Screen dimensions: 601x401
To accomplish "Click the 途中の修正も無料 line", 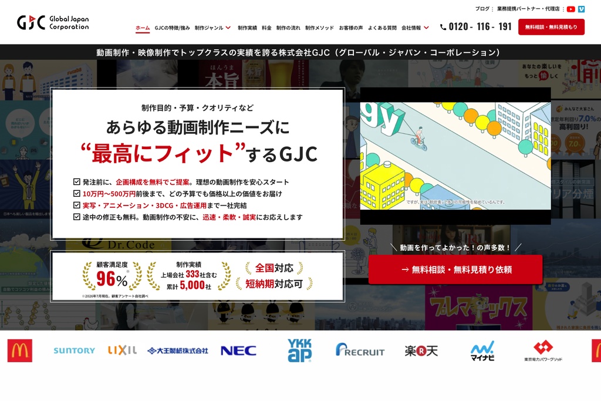I will (188, 217).
